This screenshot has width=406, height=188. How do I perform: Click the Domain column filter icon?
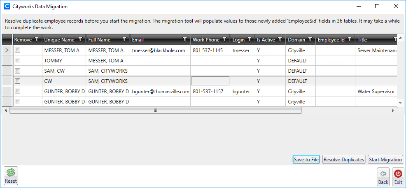coord(310,40)
